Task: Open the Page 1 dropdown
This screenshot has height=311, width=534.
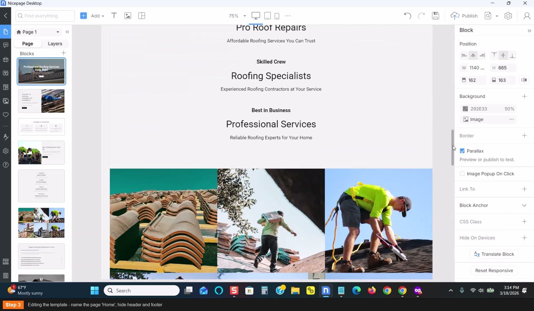Action: tap(38, 32)
